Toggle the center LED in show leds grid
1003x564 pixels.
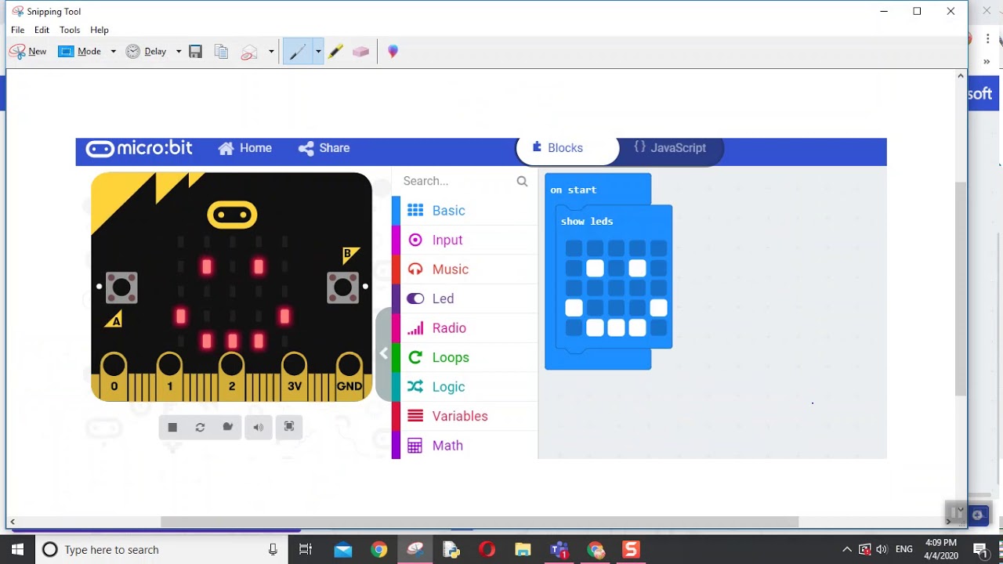coord(616,288)
